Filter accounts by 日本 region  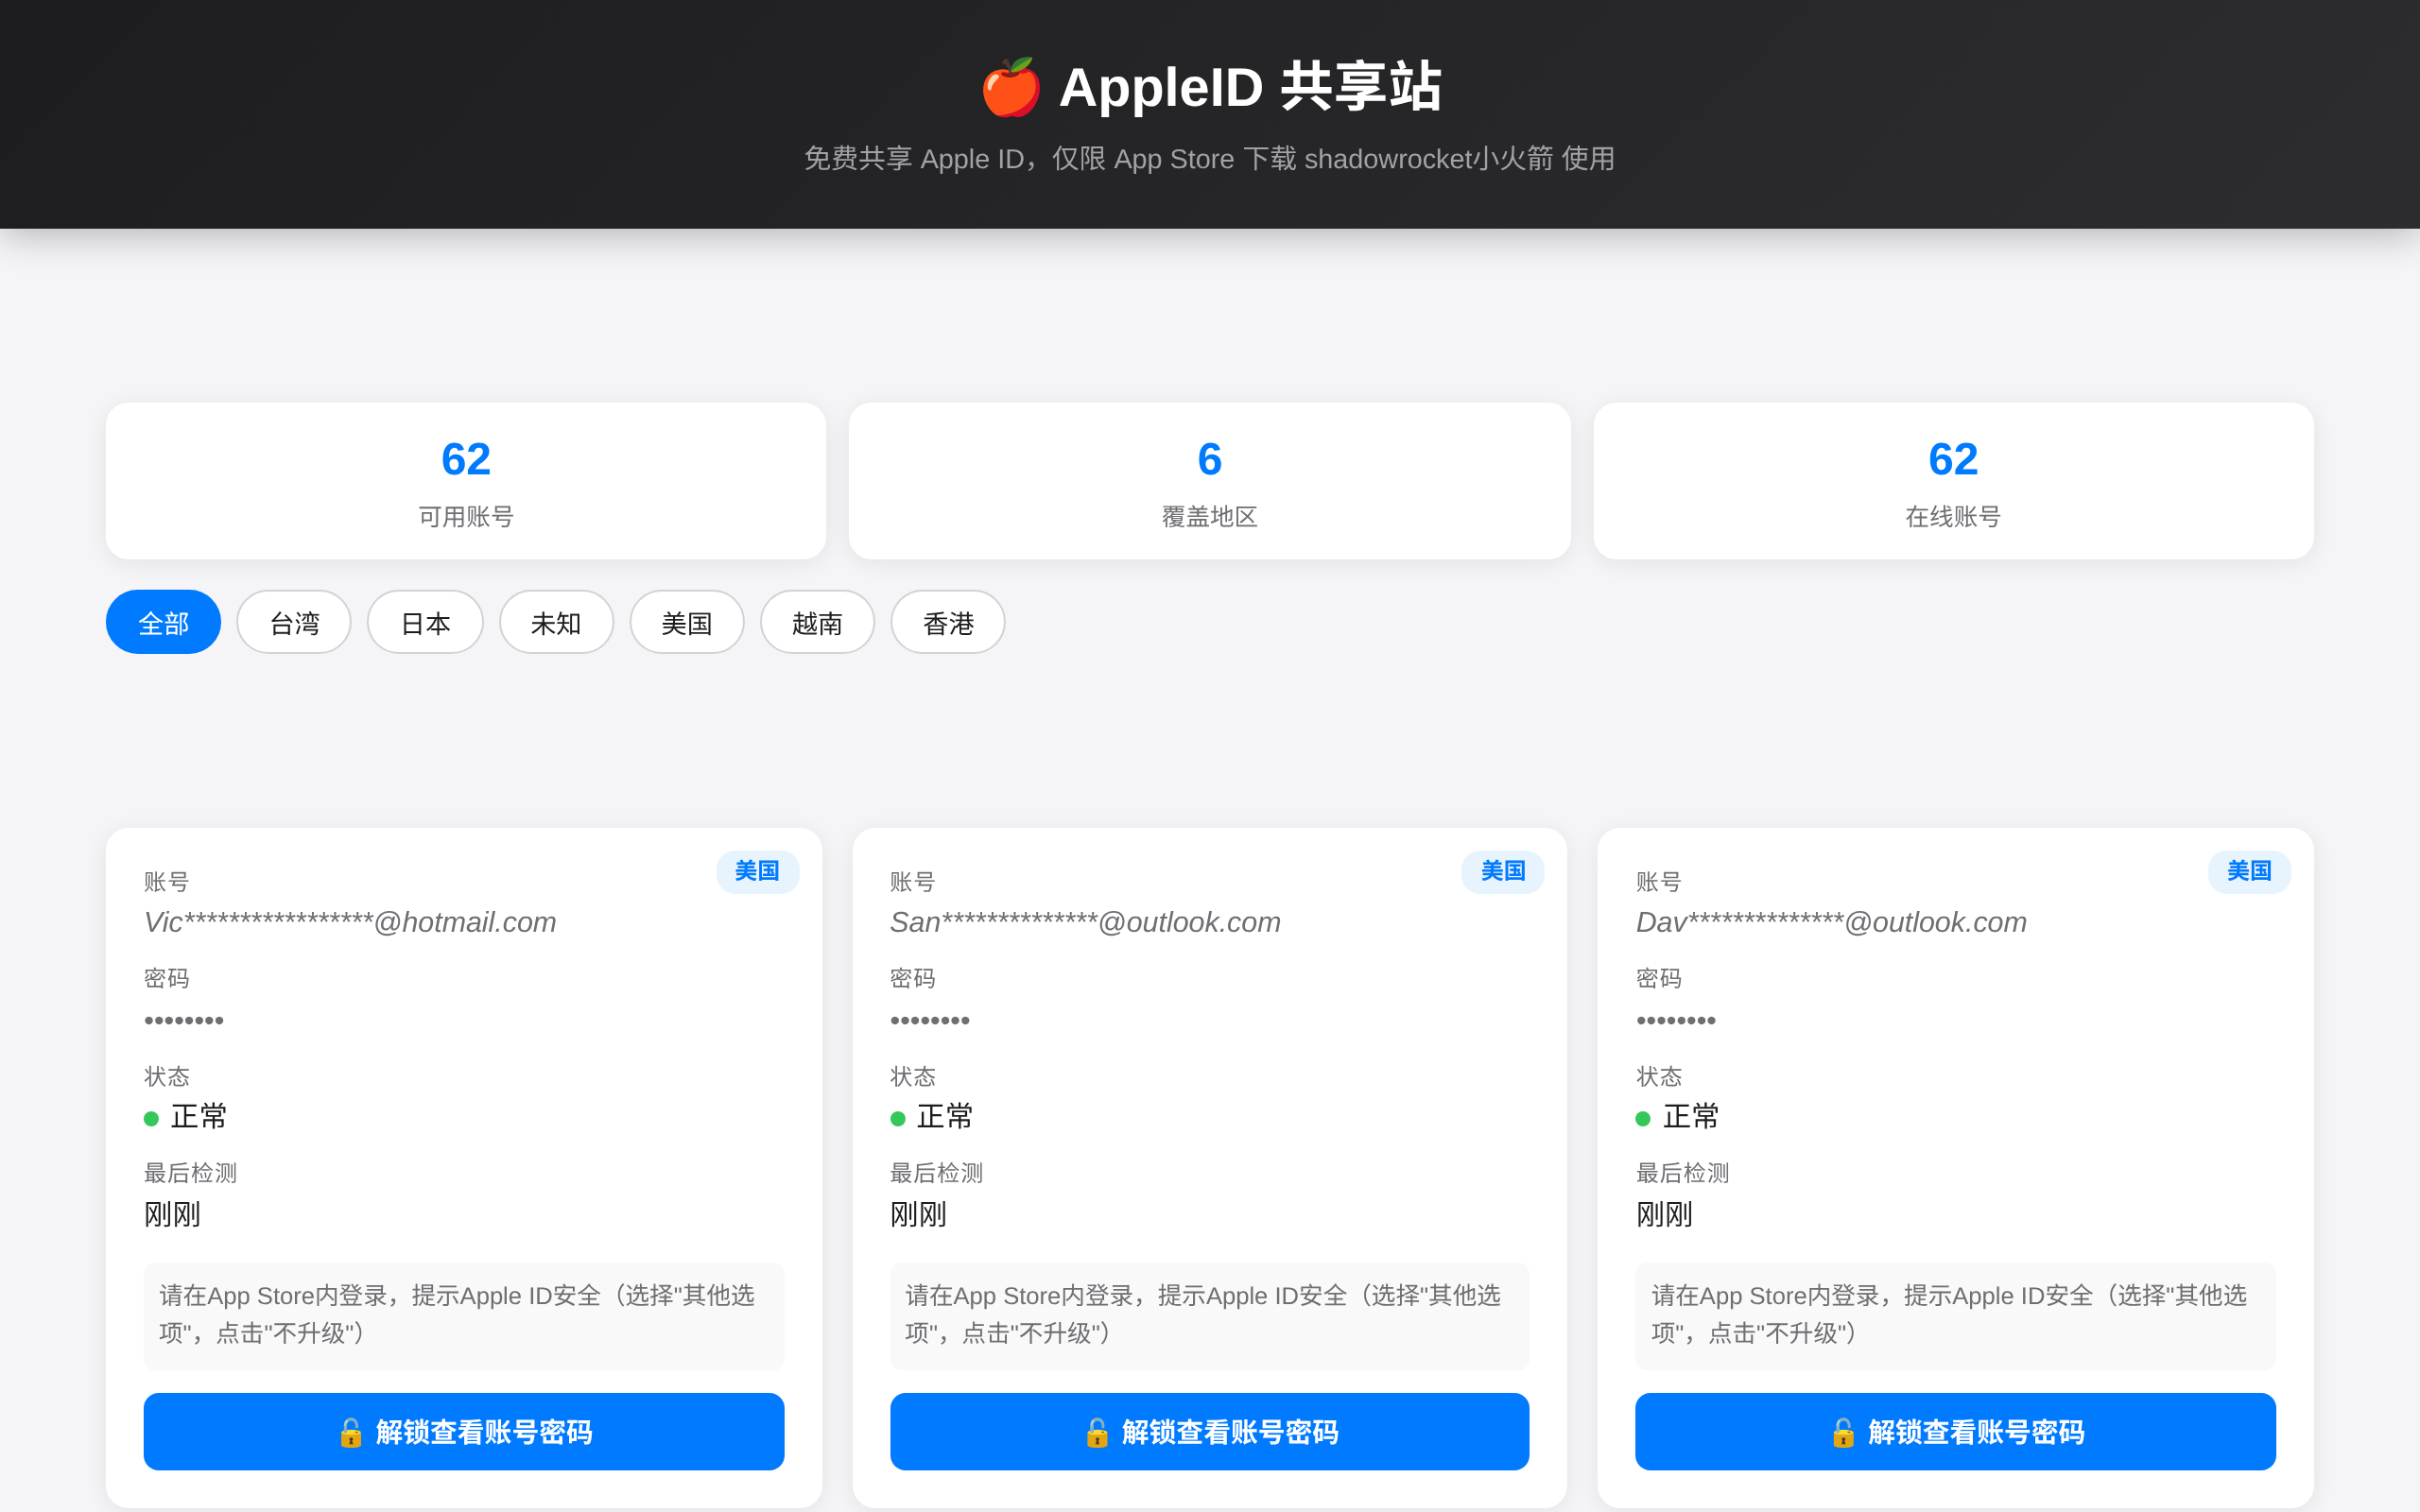click(x=425, y=622)
